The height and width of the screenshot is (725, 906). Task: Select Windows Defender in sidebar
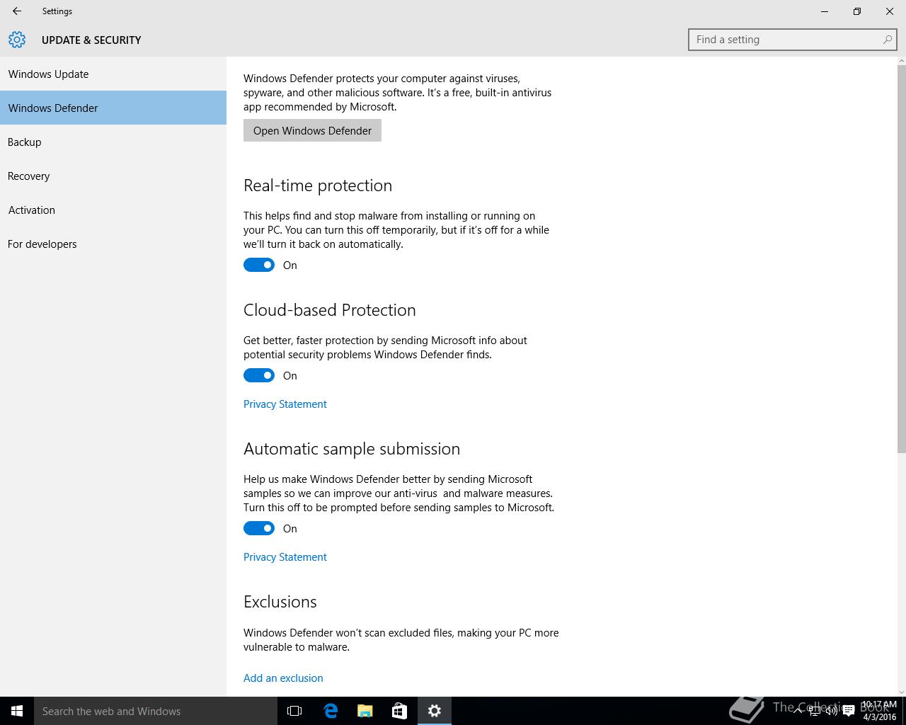click(x=113, y=108)
